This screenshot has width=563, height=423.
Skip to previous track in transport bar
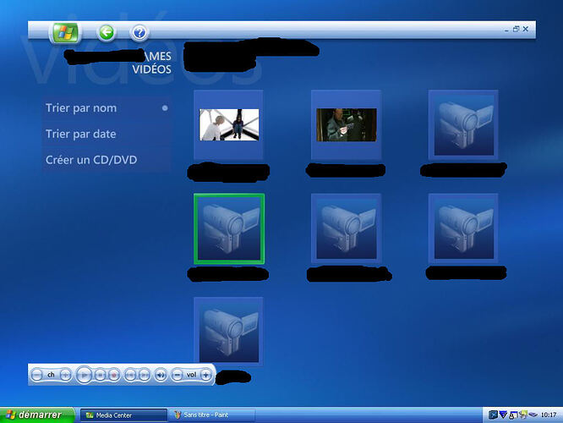click(x=130, y=375)
